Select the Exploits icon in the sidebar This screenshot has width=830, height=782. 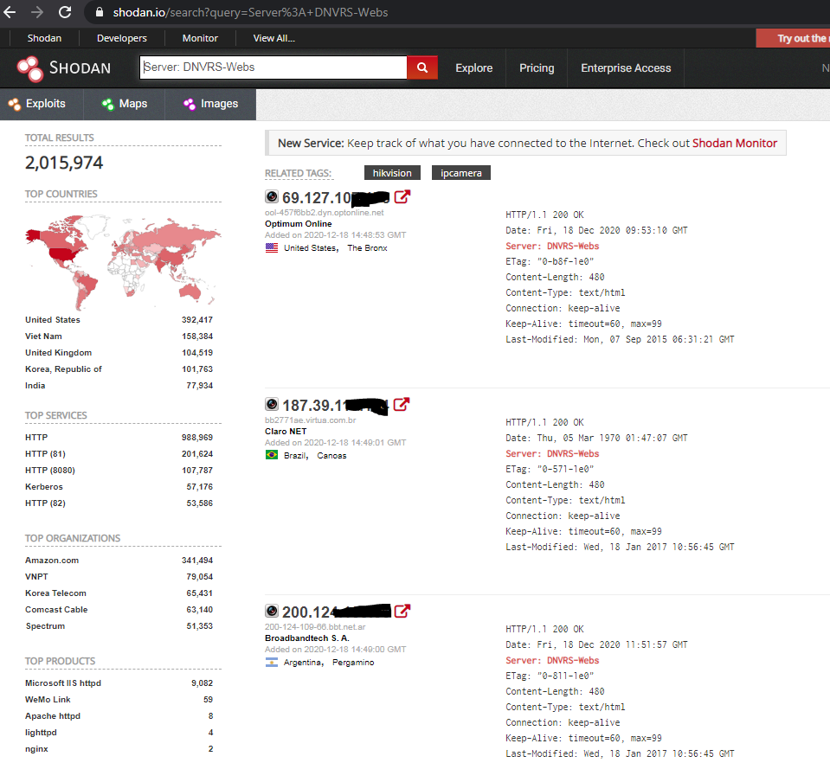[x=15, y=104]
